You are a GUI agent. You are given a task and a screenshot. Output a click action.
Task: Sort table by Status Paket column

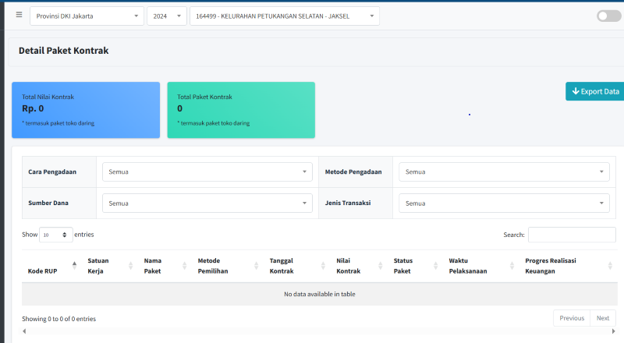pos(415,266)
